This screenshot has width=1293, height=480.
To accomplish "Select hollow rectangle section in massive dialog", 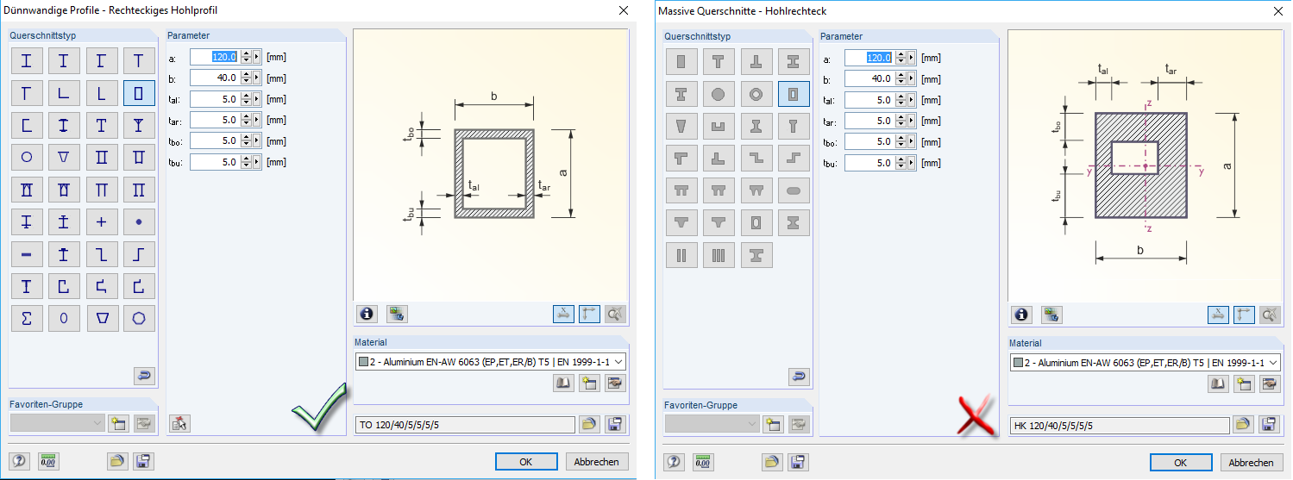I will pyautogui.click(x=794, y=93).
